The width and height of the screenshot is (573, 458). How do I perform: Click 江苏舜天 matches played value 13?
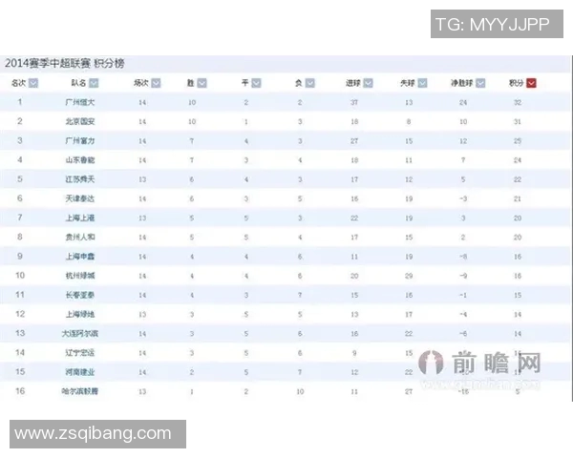click(x=142, y=179)
